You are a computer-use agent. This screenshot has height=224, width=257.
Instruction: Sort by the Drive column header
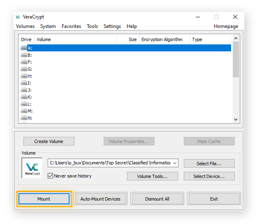(26, 39)
